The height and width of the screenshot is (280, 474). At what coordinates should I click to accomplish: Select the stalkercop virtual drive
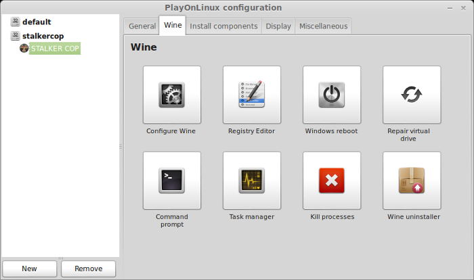click(43, 36)
